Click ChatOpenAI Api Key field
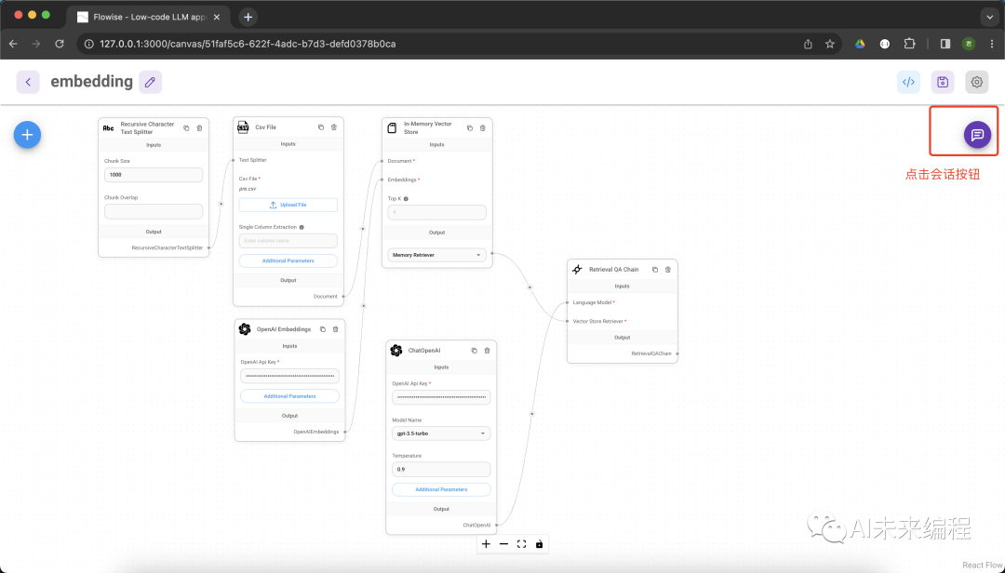Image resolution: width=1005 pixels, height=573 pixels. tap(441, 397)
